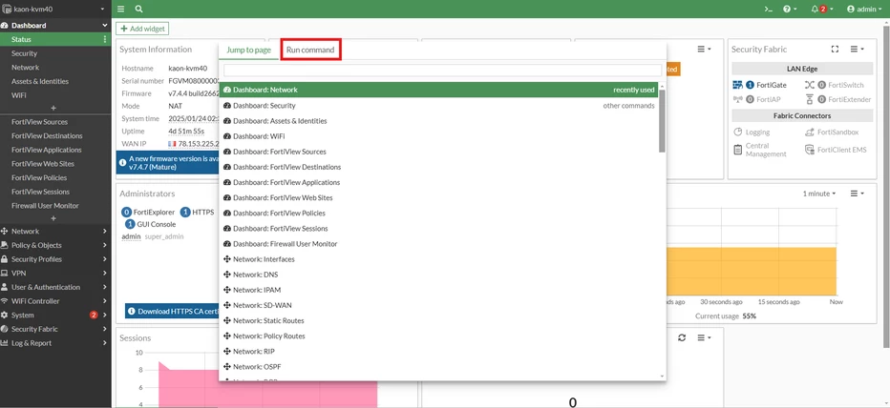Open the kaon-kvm40 device dropdown
Image resolution: width=890 pixels, height=408 pixels.
[54, 10]
